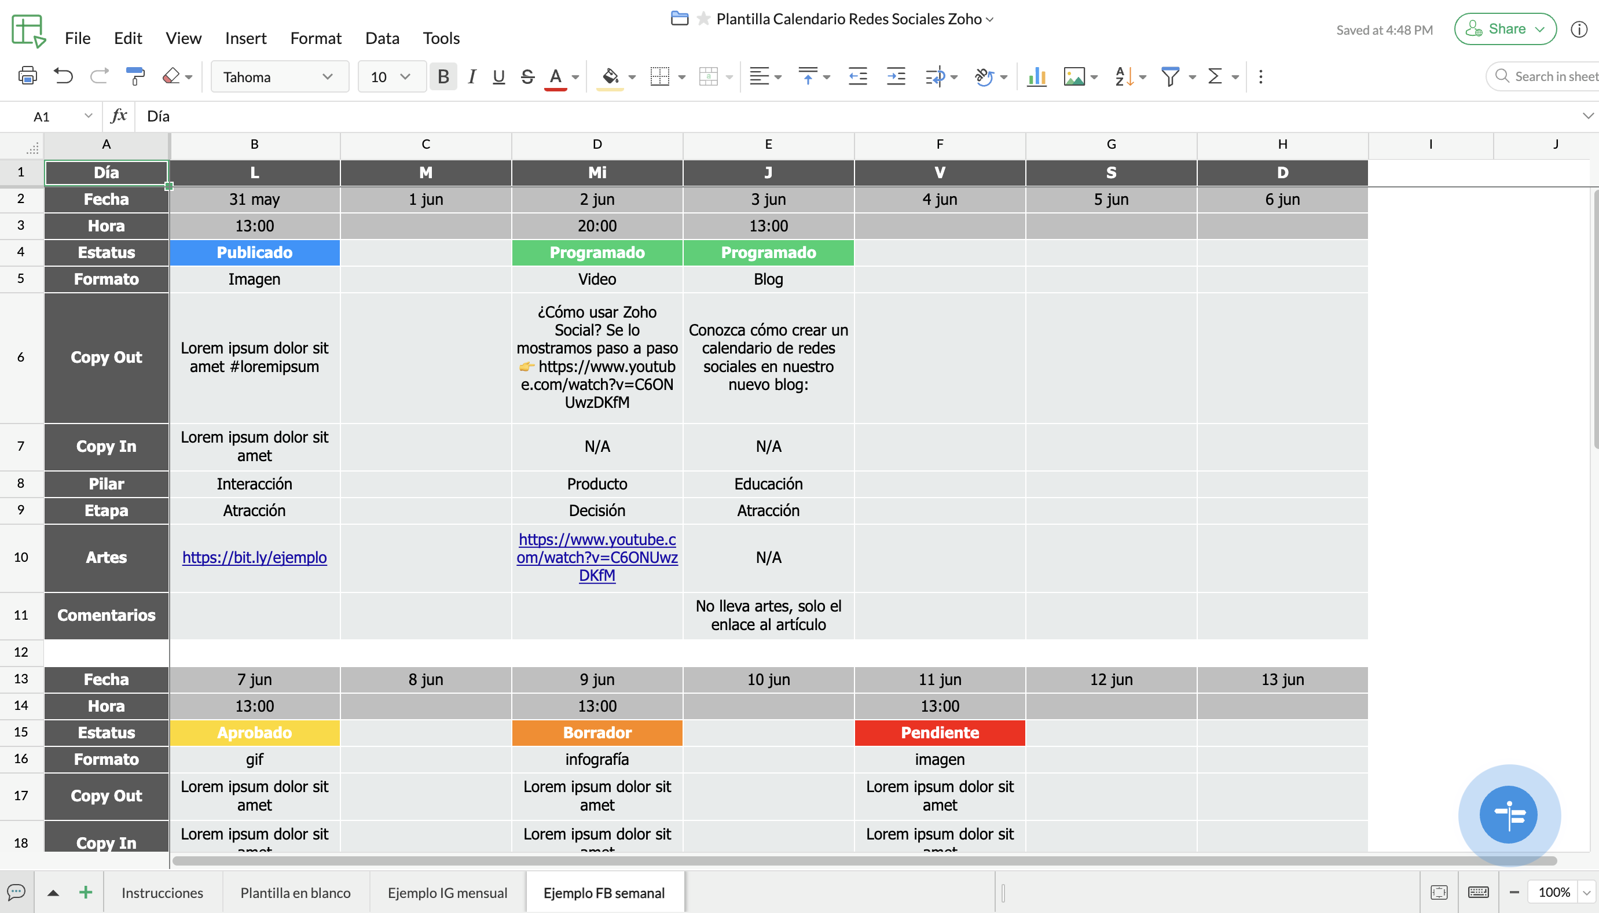The image size is (1599, 913).
Task: Open the Share button dropdown arrow
Action: (x=1539, y=29)
